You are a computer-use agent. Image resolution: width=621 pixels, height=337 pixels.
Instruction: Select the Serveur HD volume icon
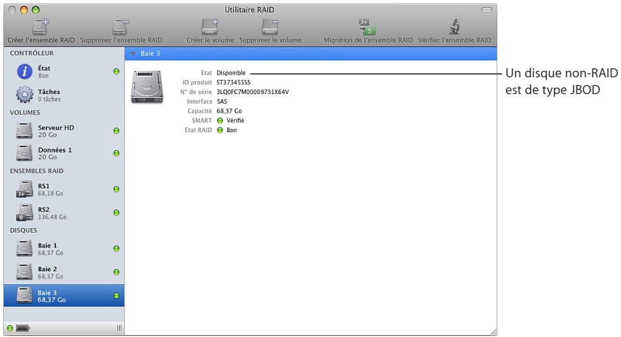pos(24,131)
